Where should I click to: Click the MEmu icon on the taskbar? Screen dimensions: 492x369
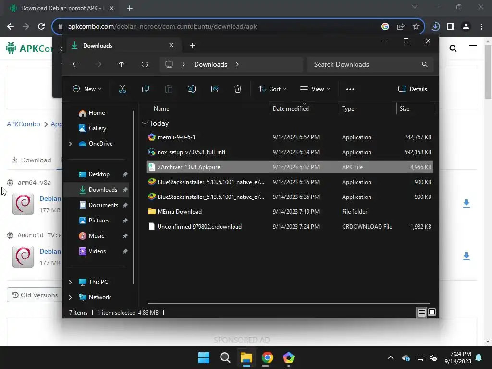(x=289, y=357)
